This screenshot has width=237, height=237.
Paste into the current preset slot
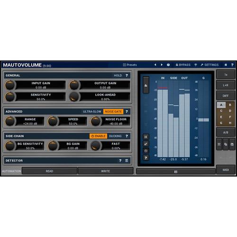point(232,144)
